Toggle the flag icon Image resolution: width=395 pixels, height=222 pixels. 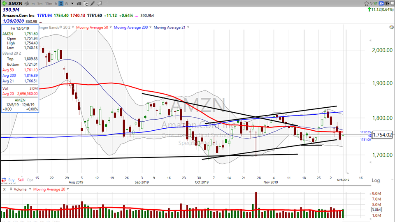pyautogui.click(x=372, y=3)
